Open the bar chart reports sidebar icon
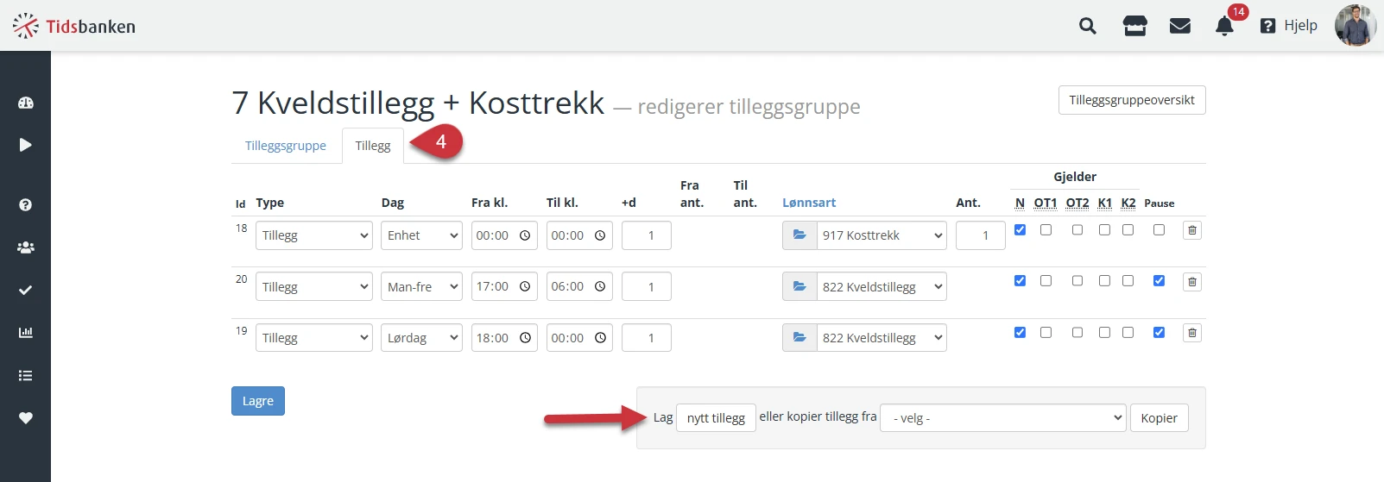Viewport: 1384px width, 482px height. [x=26, y=332]
